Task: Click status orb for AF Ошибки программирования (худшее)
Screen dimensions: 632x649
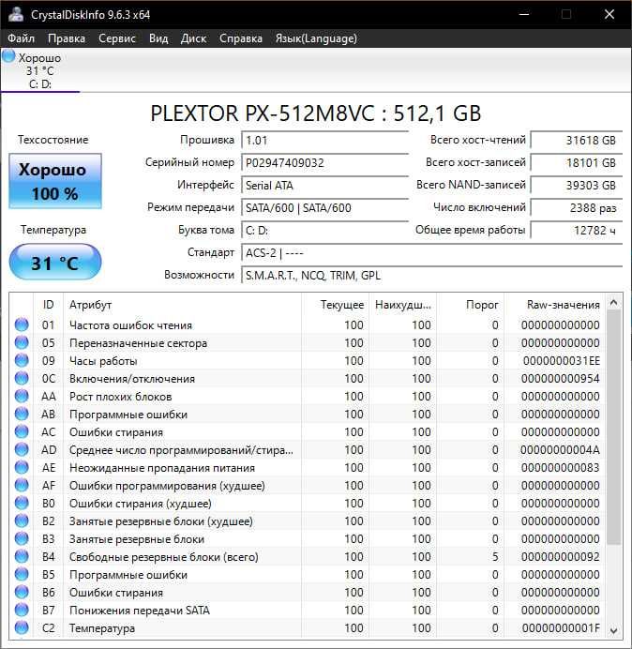Action: coord(22,485)
